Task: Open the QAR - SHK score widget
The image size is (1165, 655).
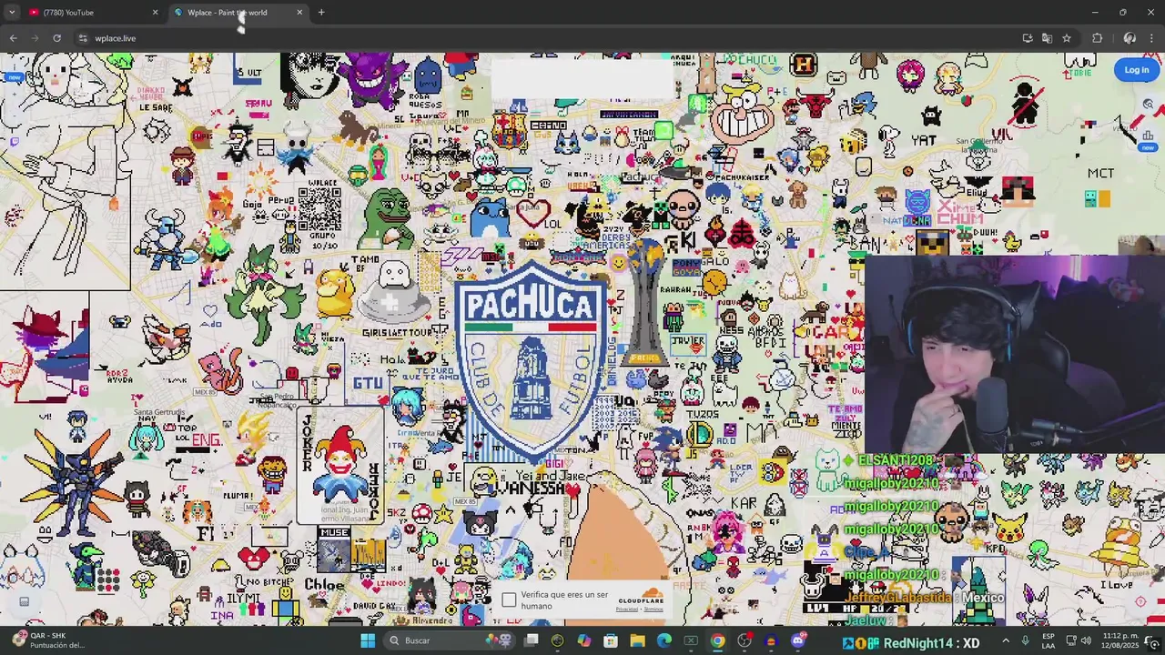Action: 50,640
